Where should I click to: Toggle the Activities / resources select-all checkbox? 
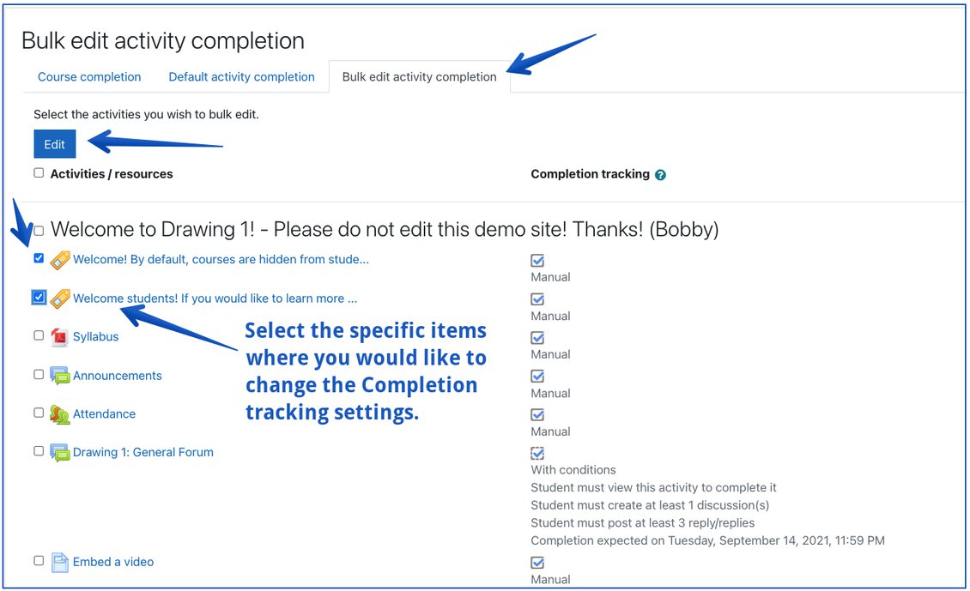38,172
